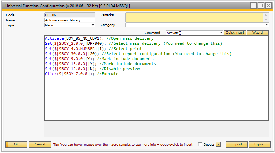This screenshot has height=153, width=275.
Task: Click the Set BOY_30.0.0 report configuration line
Action: pos(138,54)
